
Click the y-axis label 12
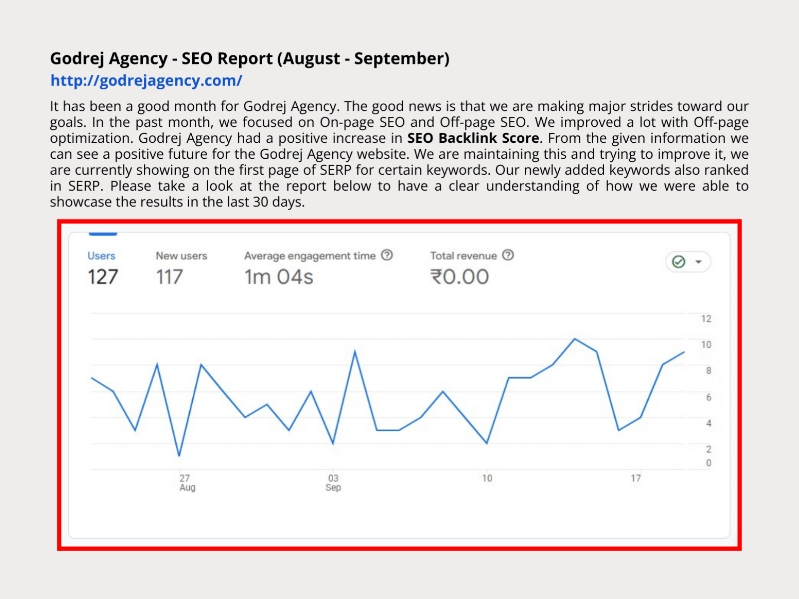[706, 319]
